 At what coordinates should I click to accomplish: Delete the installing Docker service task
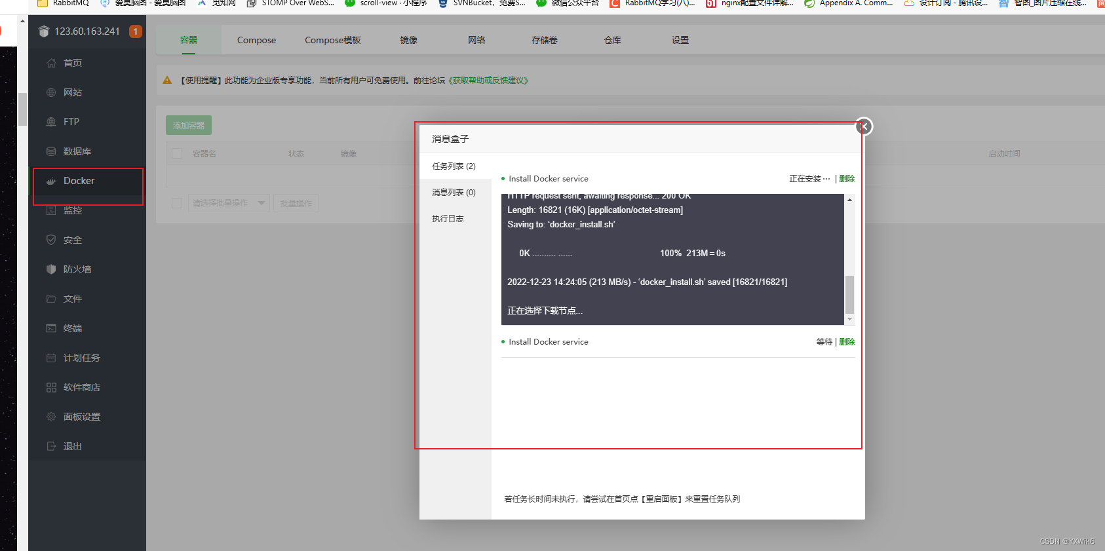(x=847, y=179)
